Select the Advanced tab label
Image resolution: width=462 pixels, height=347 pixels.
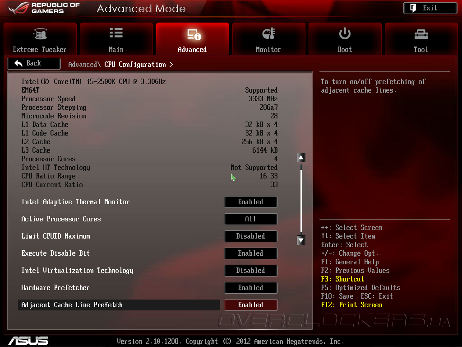click(192, 50)
